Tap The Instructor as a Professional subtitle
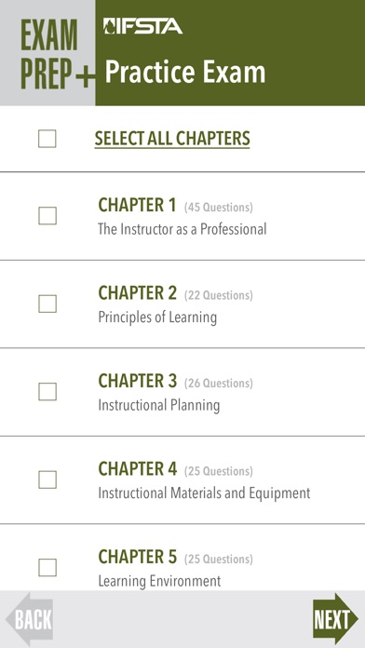 click(x=182, y=229)
